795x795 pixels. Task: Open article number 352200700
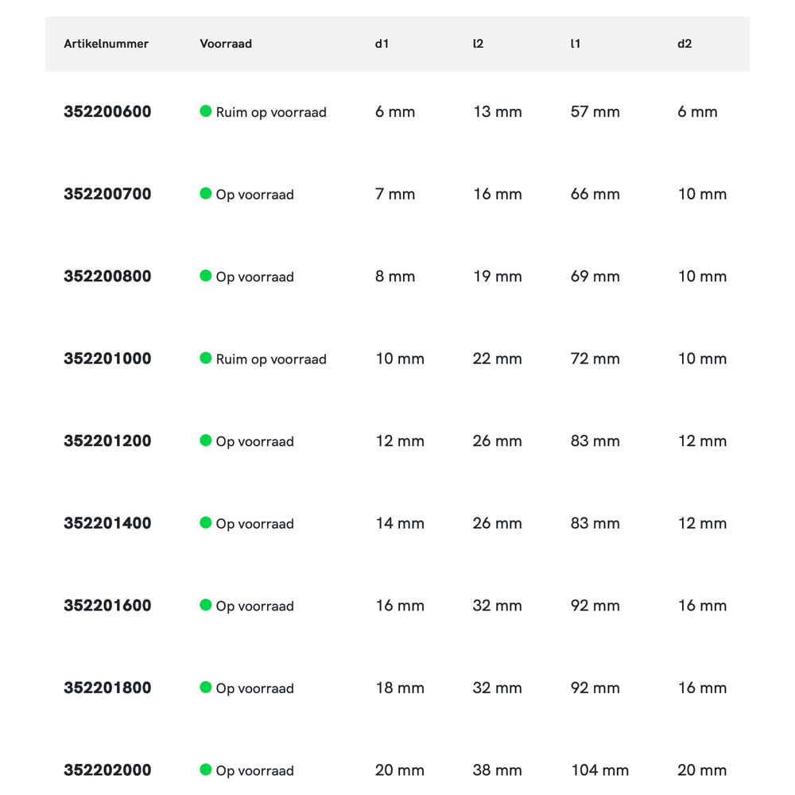107,194
